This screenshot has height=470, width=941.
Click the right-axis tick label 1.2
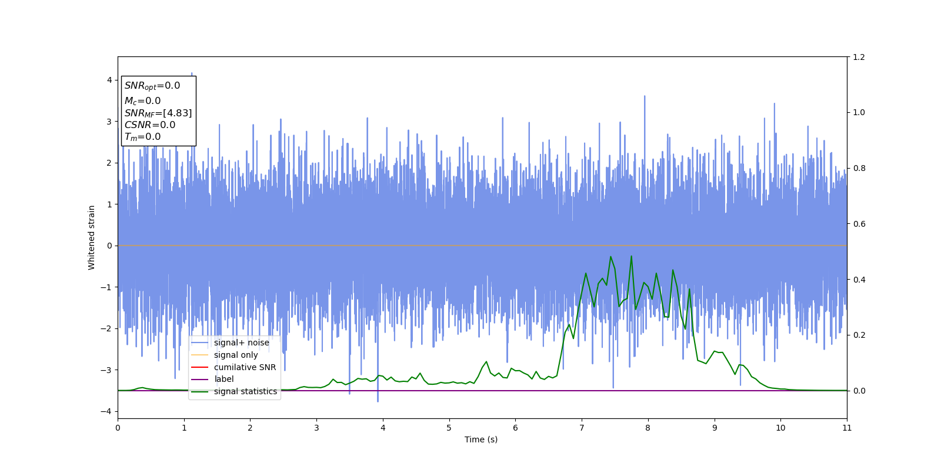[859, 57]
